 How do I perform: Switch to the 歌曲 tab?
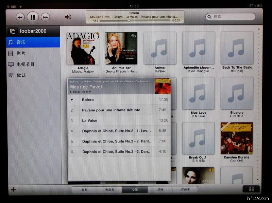click(84, 190)
